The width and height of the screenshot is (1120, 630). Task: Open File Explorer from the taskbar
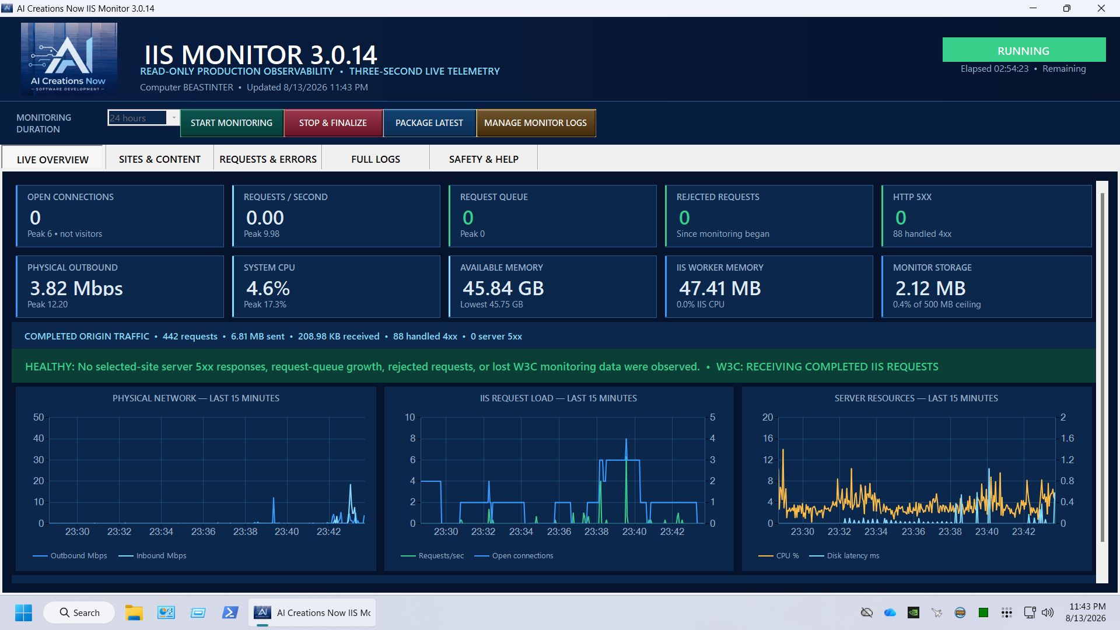pyautogui.click(x=134, y=612)
